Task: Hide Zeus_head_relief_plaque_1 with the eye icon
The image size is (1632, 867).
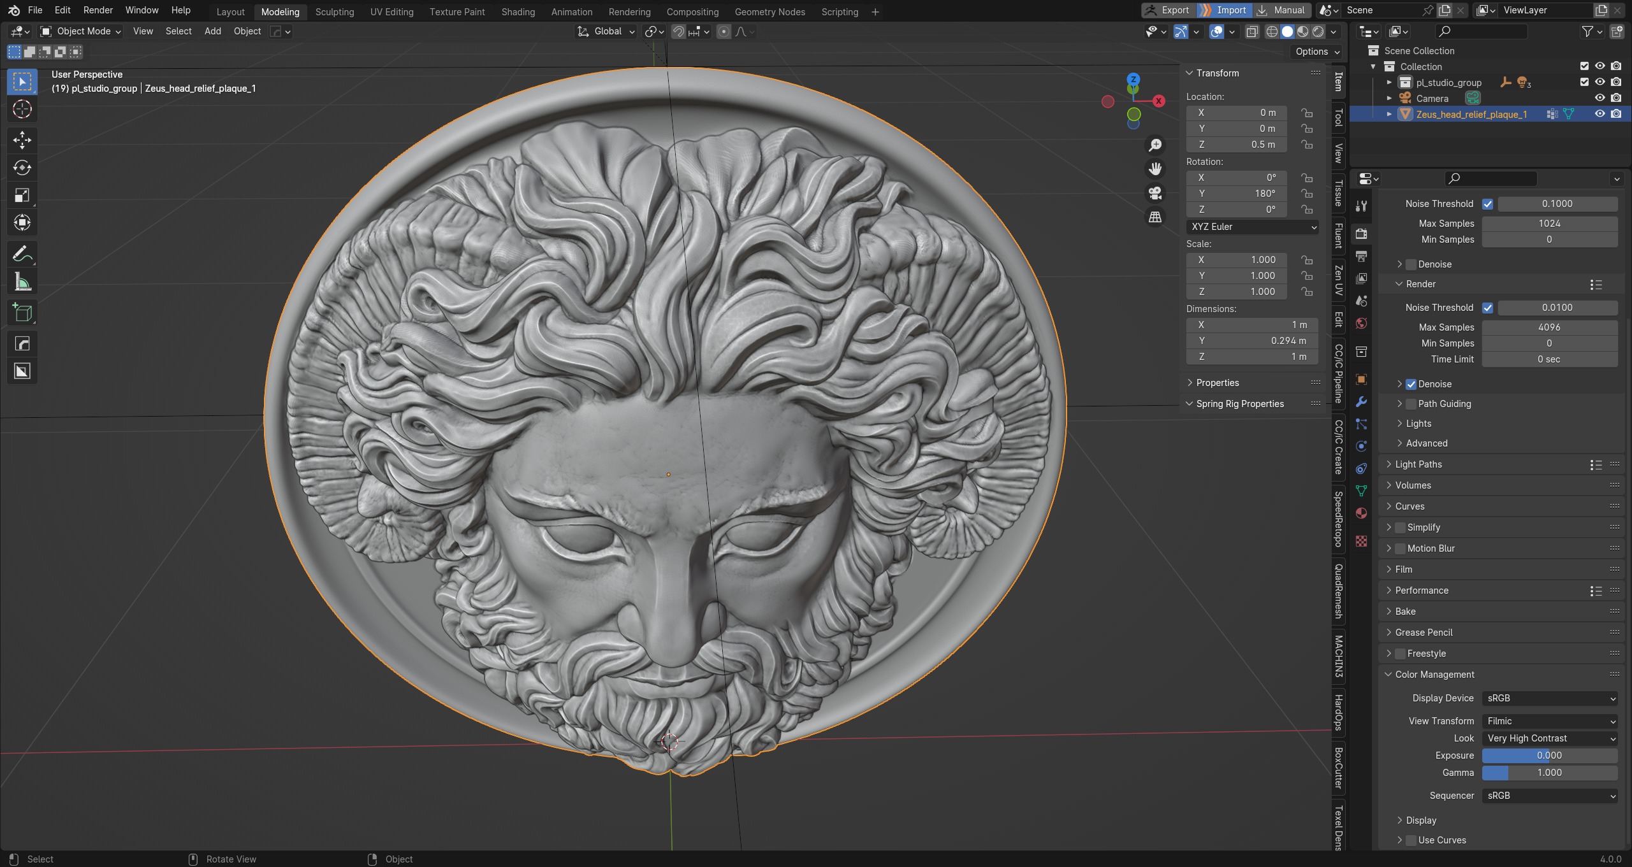Action: [1599, 114]
